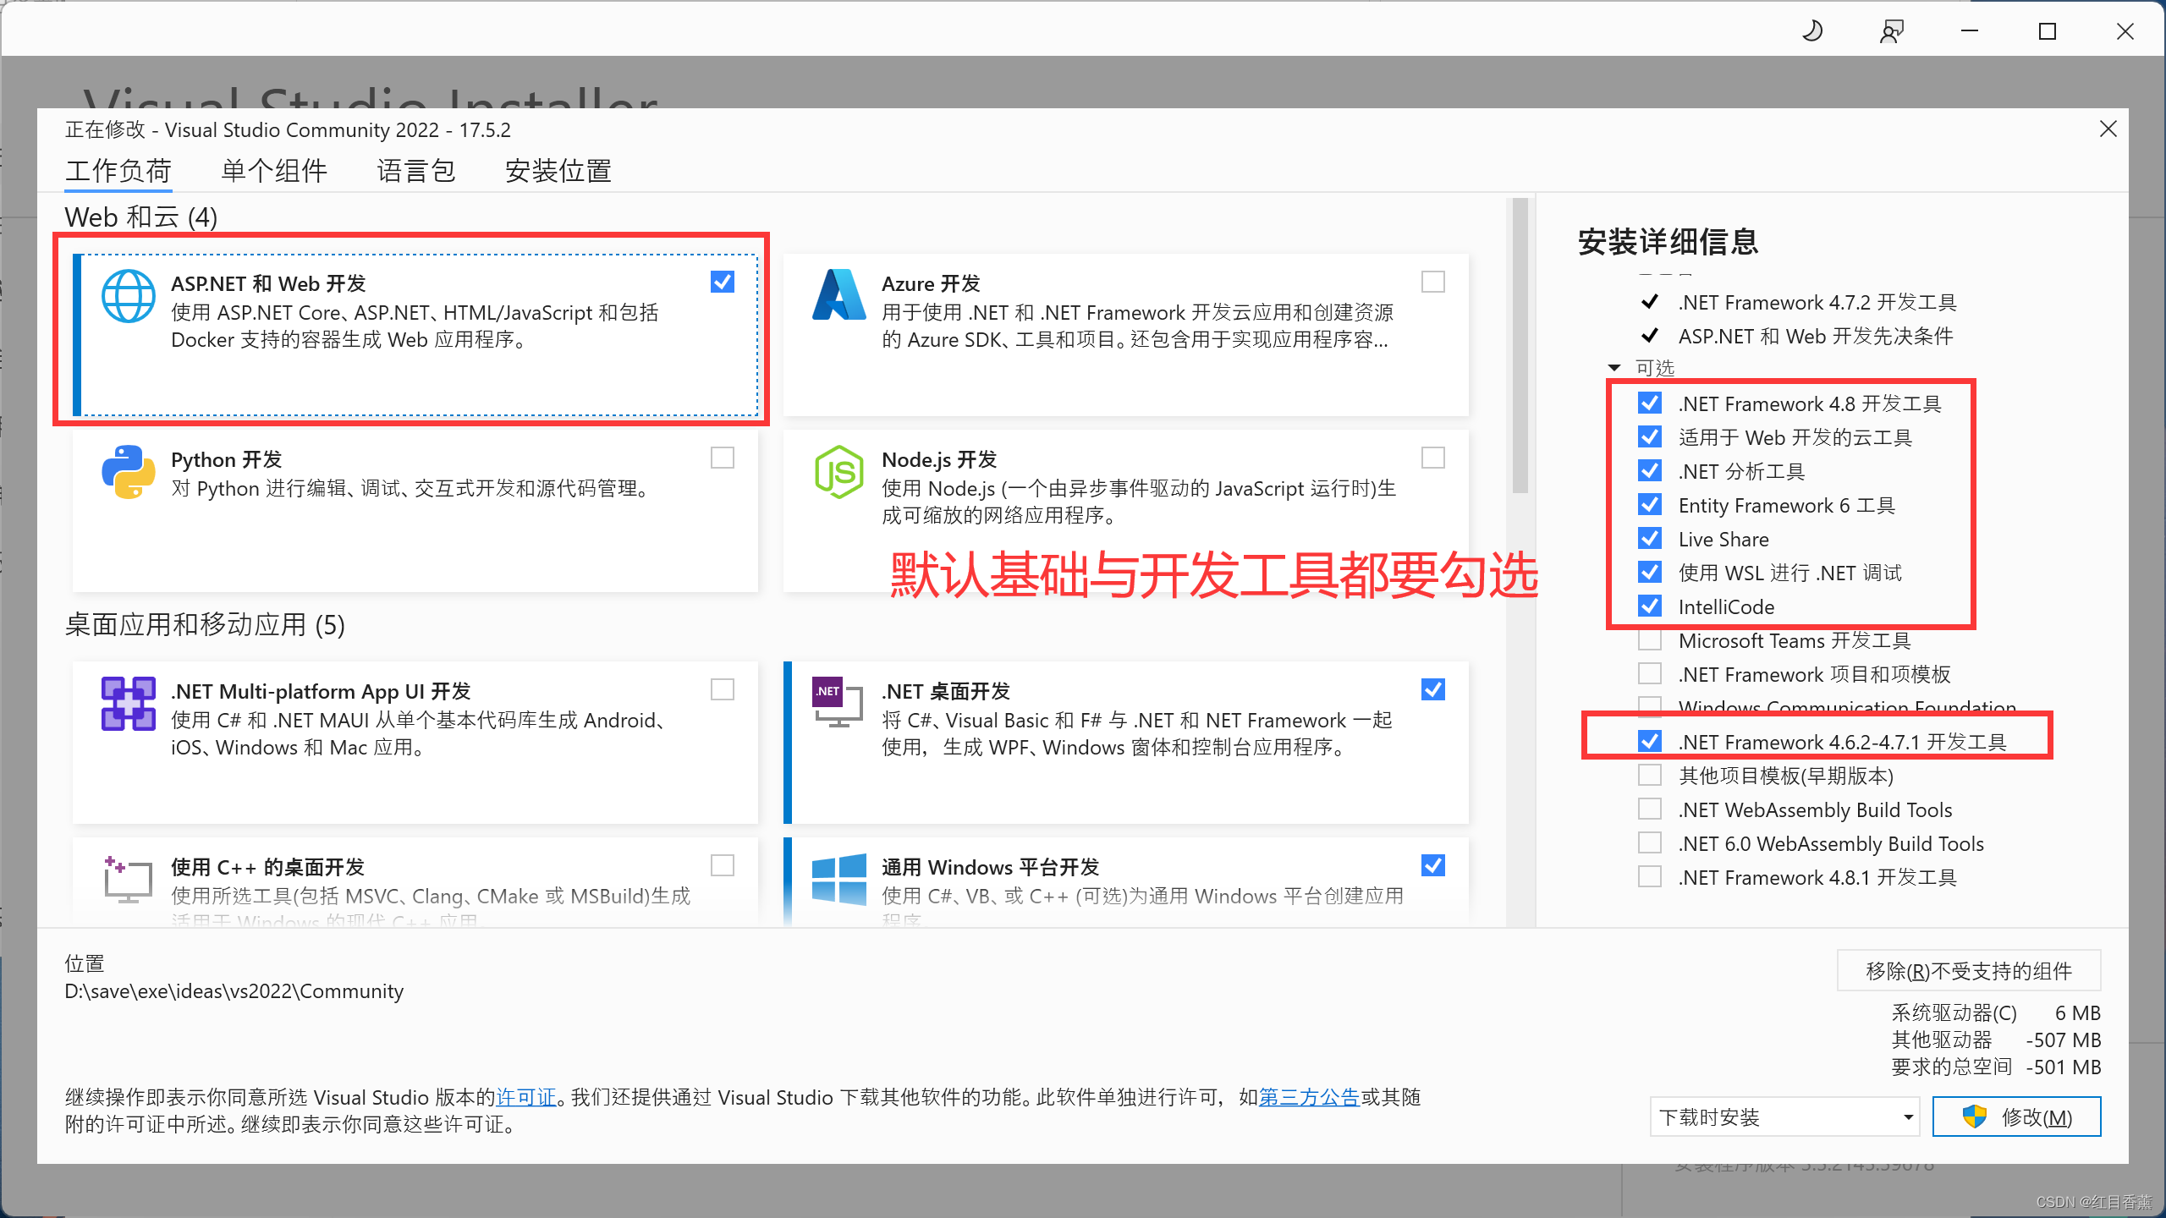Click the ASP.NET 和 Web 开发 globe icon
Viewport: 2166px width, 1218px height.
[128, 296]
